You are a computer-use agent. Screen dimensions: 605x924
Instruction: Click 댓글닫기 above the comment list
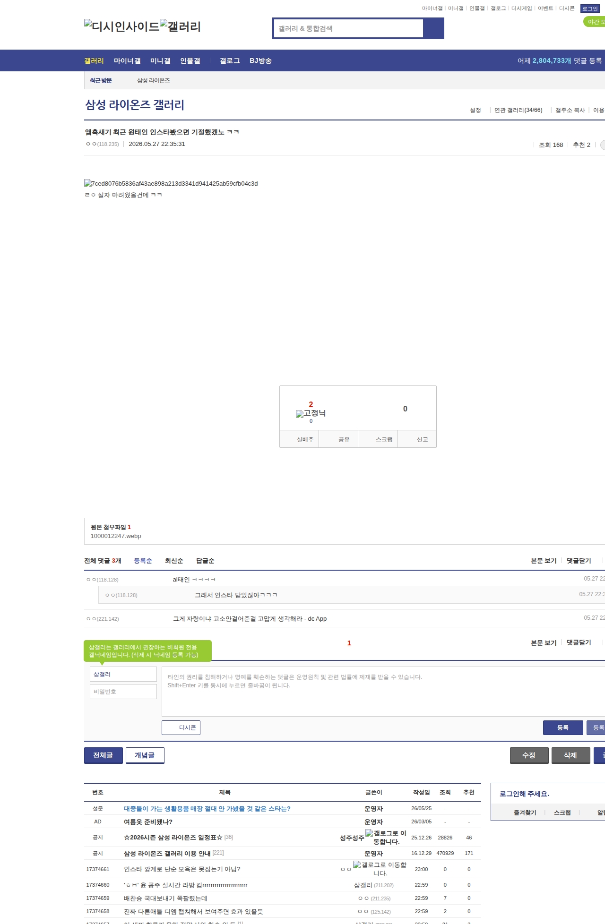click(x=579, y=561)
